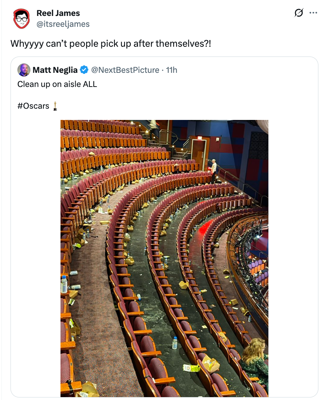Click the 11h timestamp on quoted tweet

[171, 70]
